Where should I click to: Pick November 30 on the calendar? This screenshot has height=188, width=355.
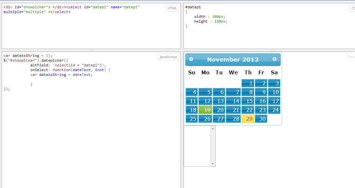[x=261, y=119]
